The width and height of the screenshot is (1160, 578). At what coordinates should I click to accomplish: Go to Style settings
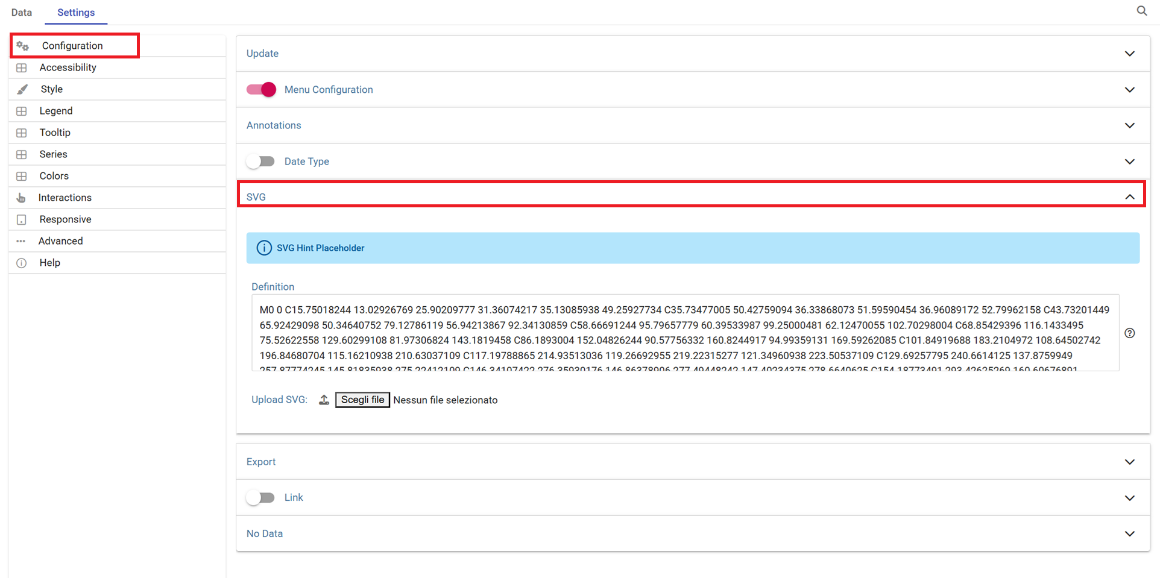pos(118,89)
